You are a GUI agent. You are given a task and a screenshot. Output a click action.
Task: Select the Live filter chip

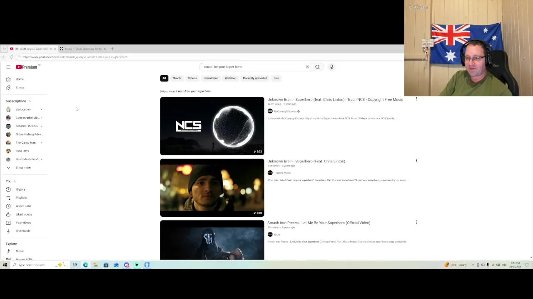point(276,78)
